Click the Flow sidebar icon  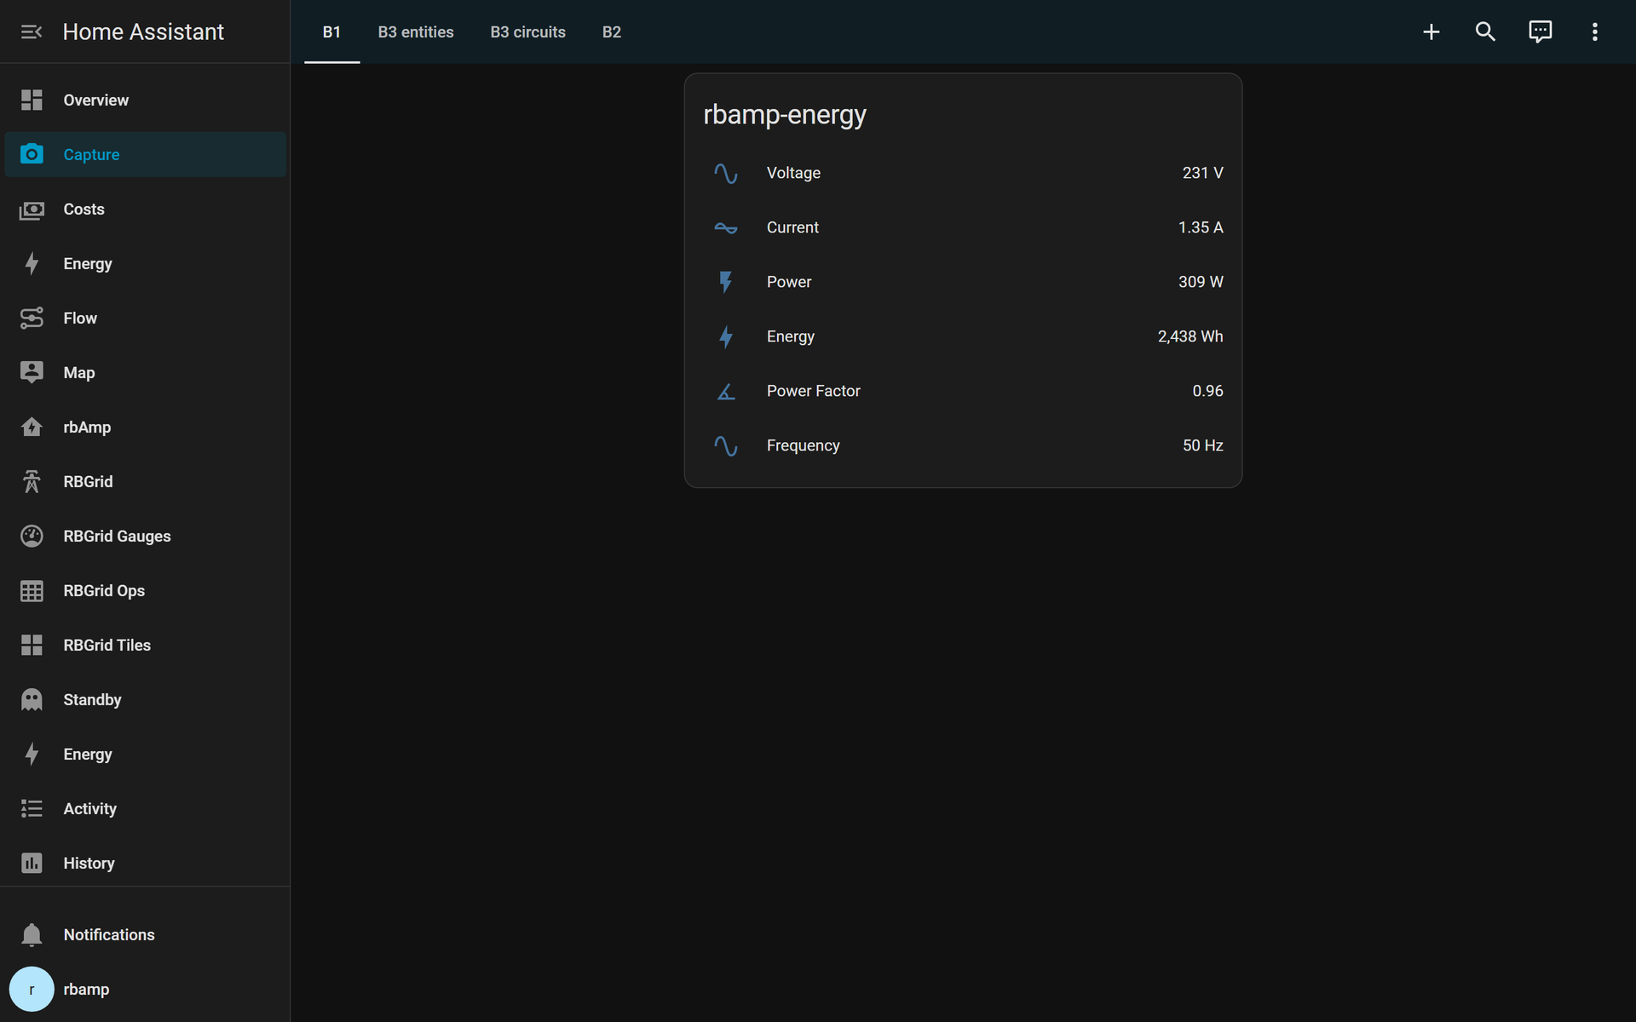(32, 319)
